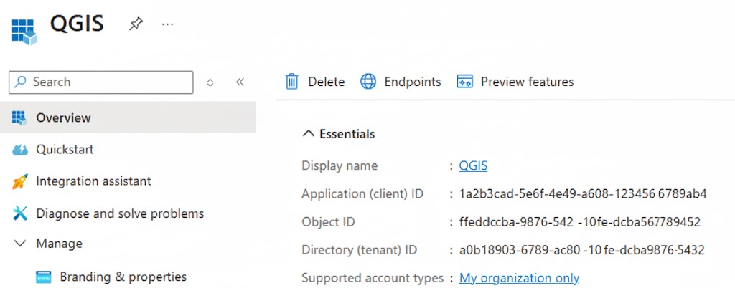Focus the sidebar Search field
Screen dimensions: 735x288
(100, 82)
